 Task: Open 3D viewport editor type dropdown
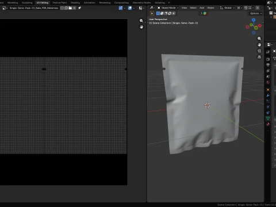point(152,8)
